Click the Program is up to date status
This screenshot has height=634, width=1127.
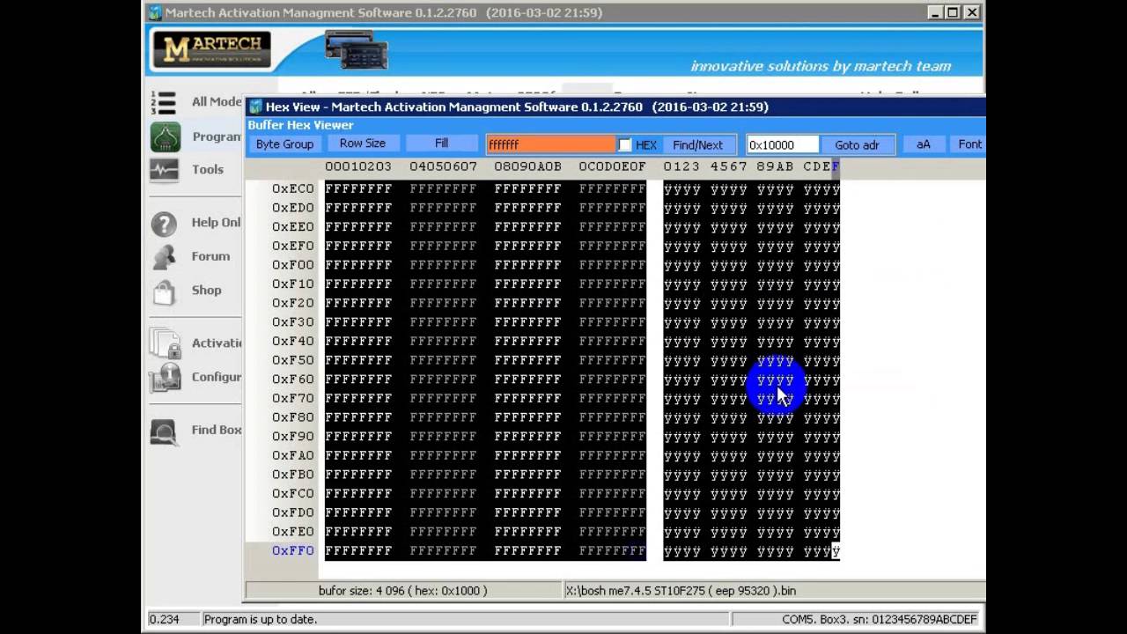point(261,619)
